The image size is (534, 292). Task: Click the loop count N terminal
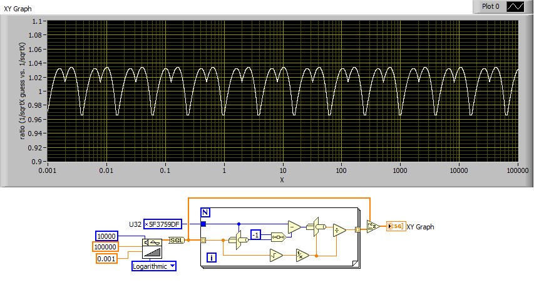point(205,212)
